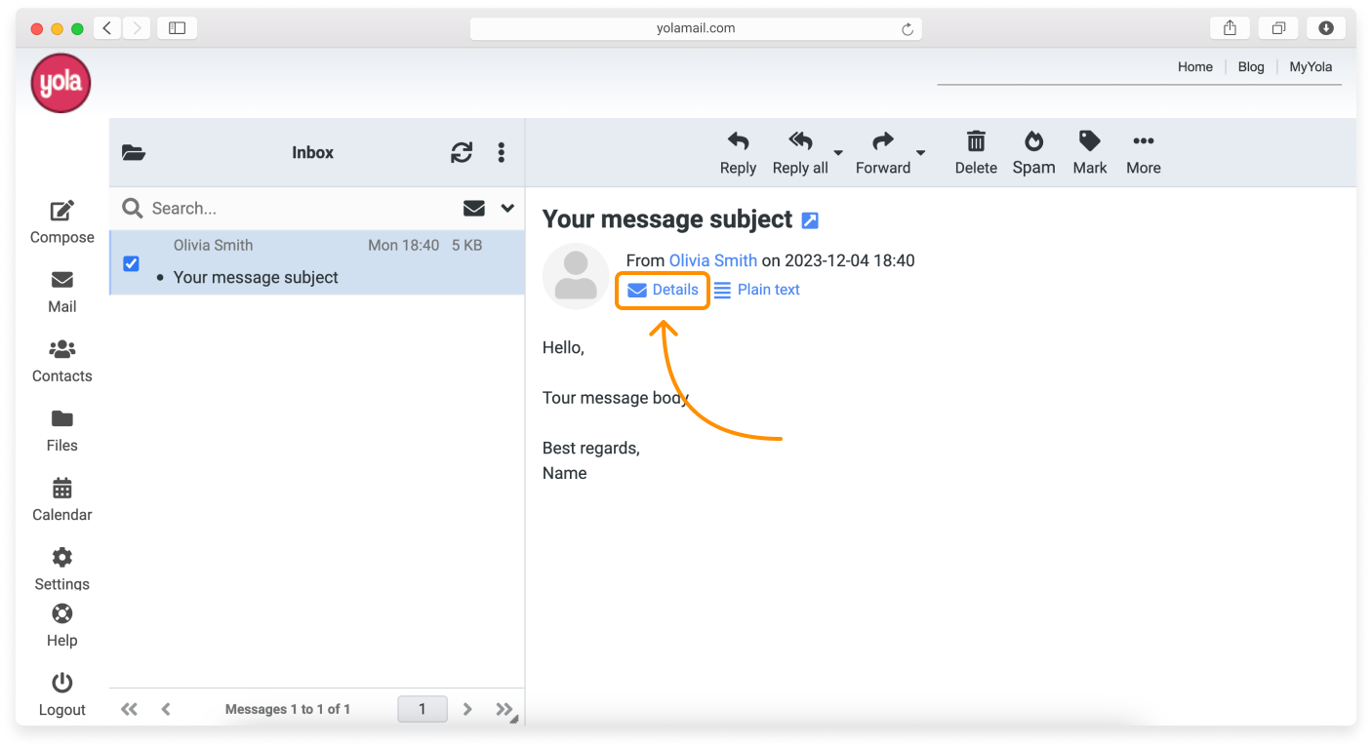Open the Contacts section
The image size is (1372, 749).
61,361
